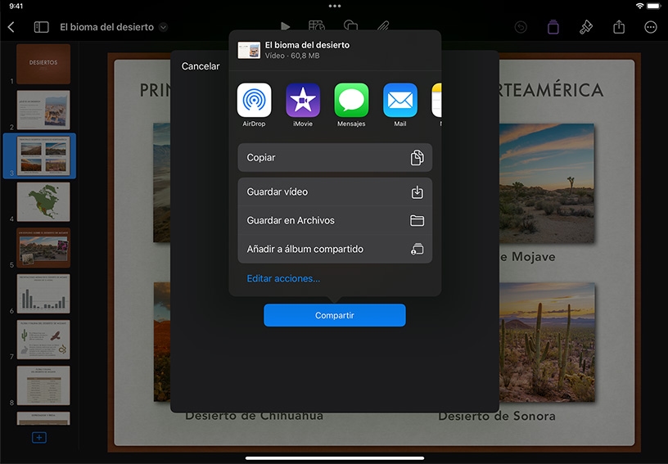Open the More ellipsis menu icon

[651, 27]
